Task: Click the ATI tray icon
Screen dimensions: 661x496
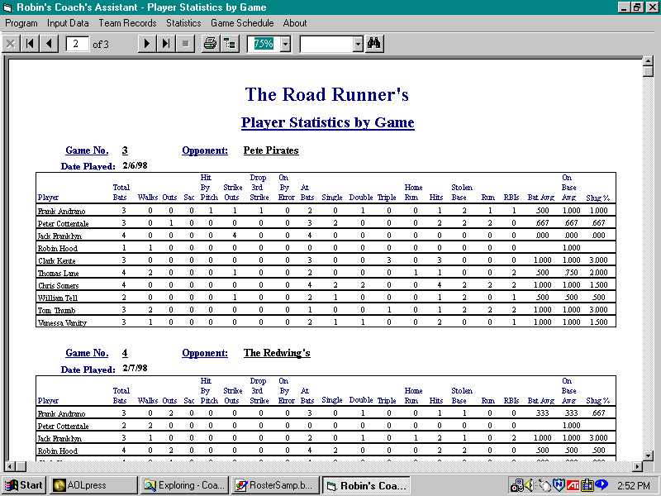Action: 572,485
